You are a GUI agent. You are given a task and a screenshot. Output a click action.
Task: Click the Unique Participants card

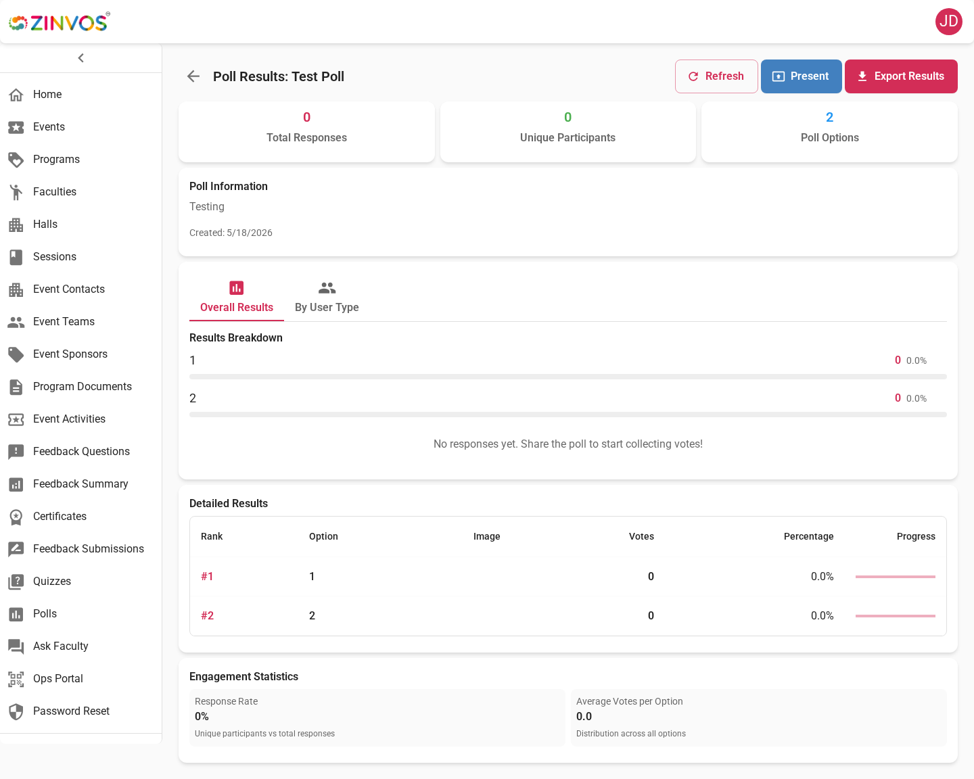coord(568,132)
